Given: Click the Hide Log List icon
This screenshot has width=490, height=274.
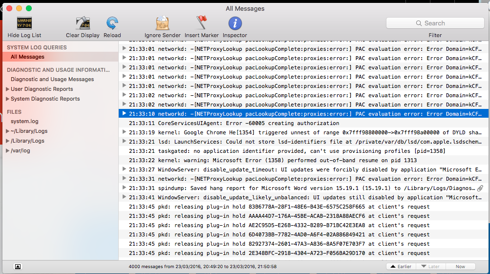Looking at the screenshot, I should click(x=24, y=23).
